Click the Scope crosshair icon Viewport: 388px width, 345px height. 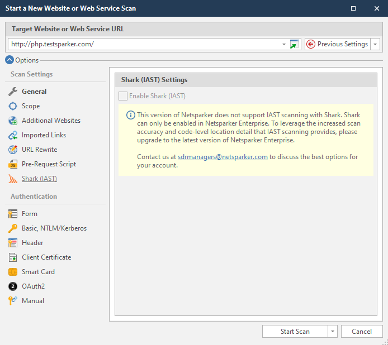13,106
